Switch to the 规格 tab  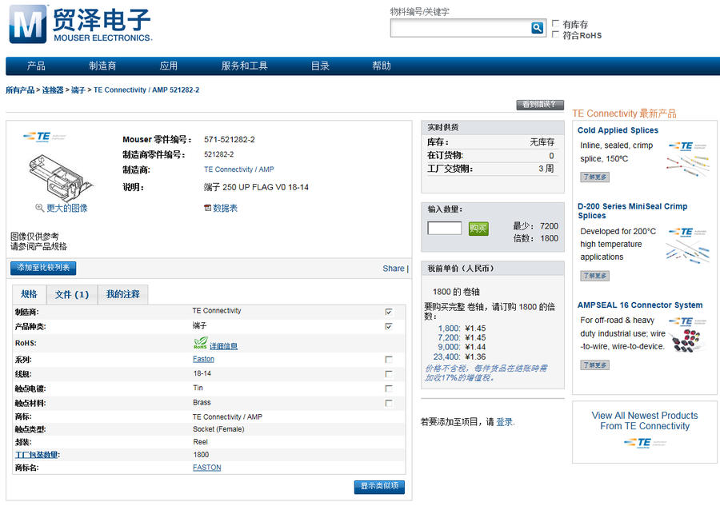tap(29, 294)
